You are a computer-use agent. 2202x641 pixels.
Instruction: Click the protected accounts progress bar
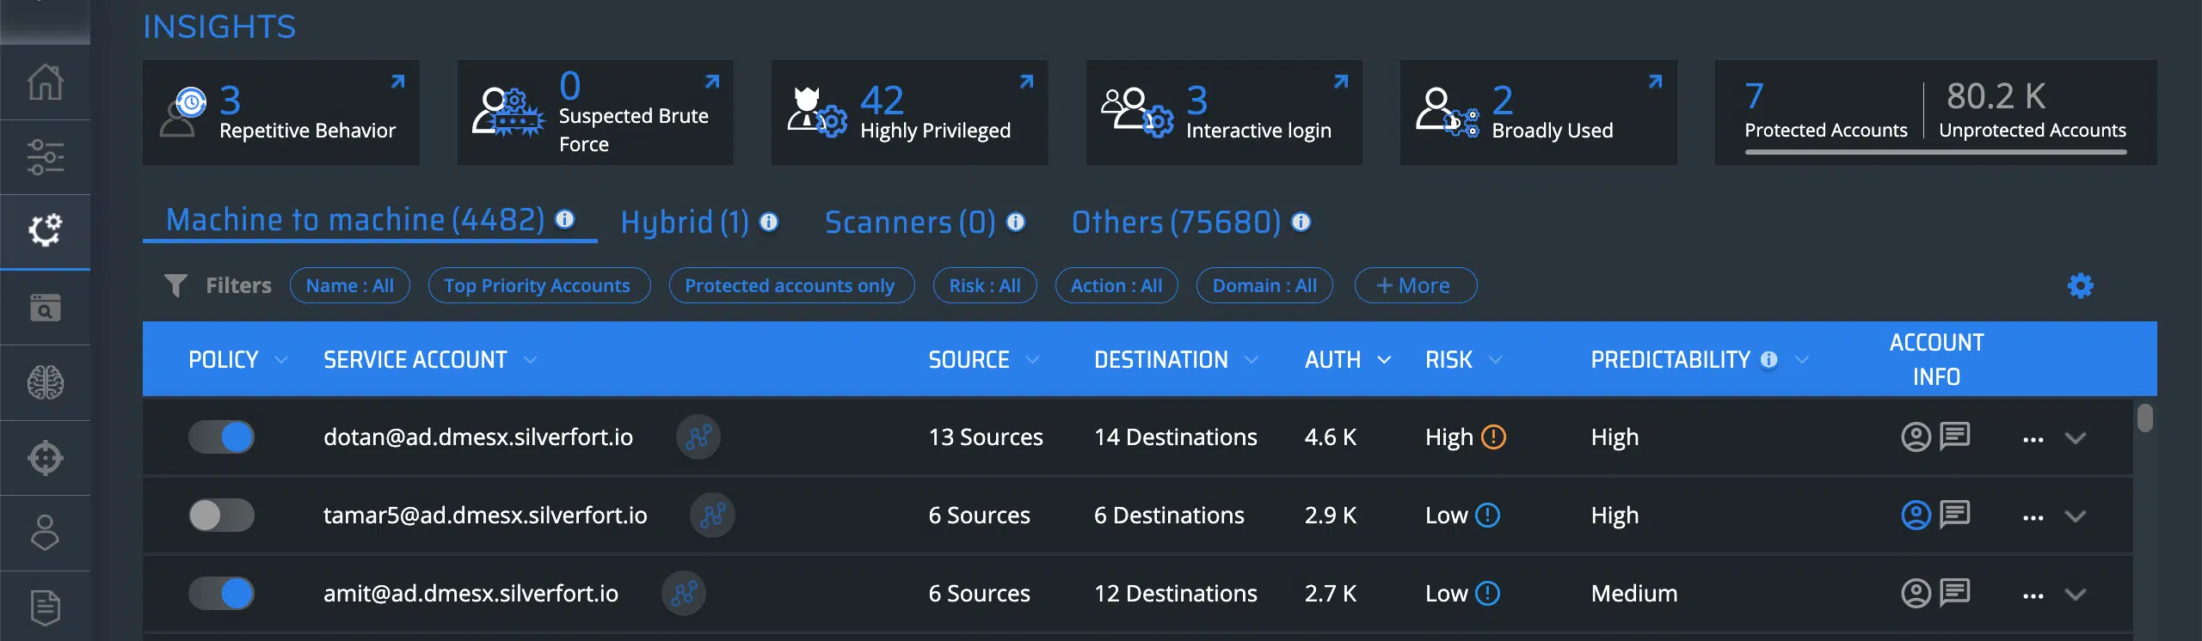click(1935, 153)
